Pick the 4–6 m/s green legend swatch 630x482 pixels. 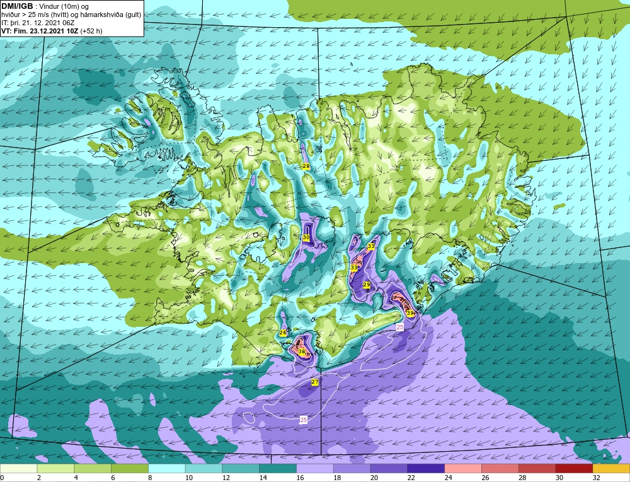pos(93,469)
